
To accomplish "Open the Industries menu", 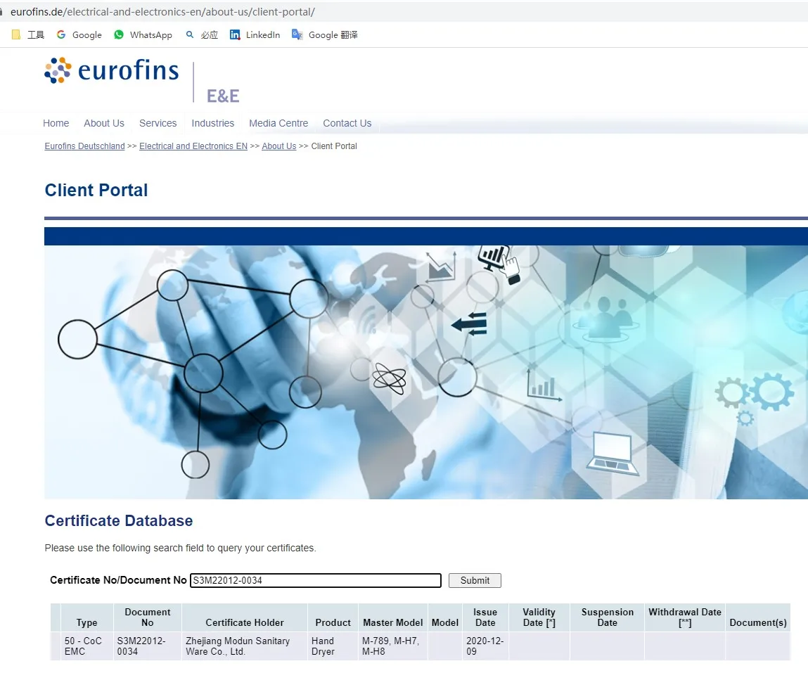I will pos(212,123).
